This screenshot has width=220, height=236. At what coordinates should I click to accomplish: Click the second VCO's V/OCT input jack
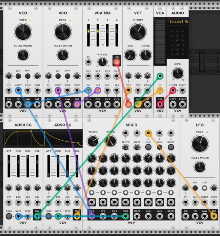pos(58,90)
